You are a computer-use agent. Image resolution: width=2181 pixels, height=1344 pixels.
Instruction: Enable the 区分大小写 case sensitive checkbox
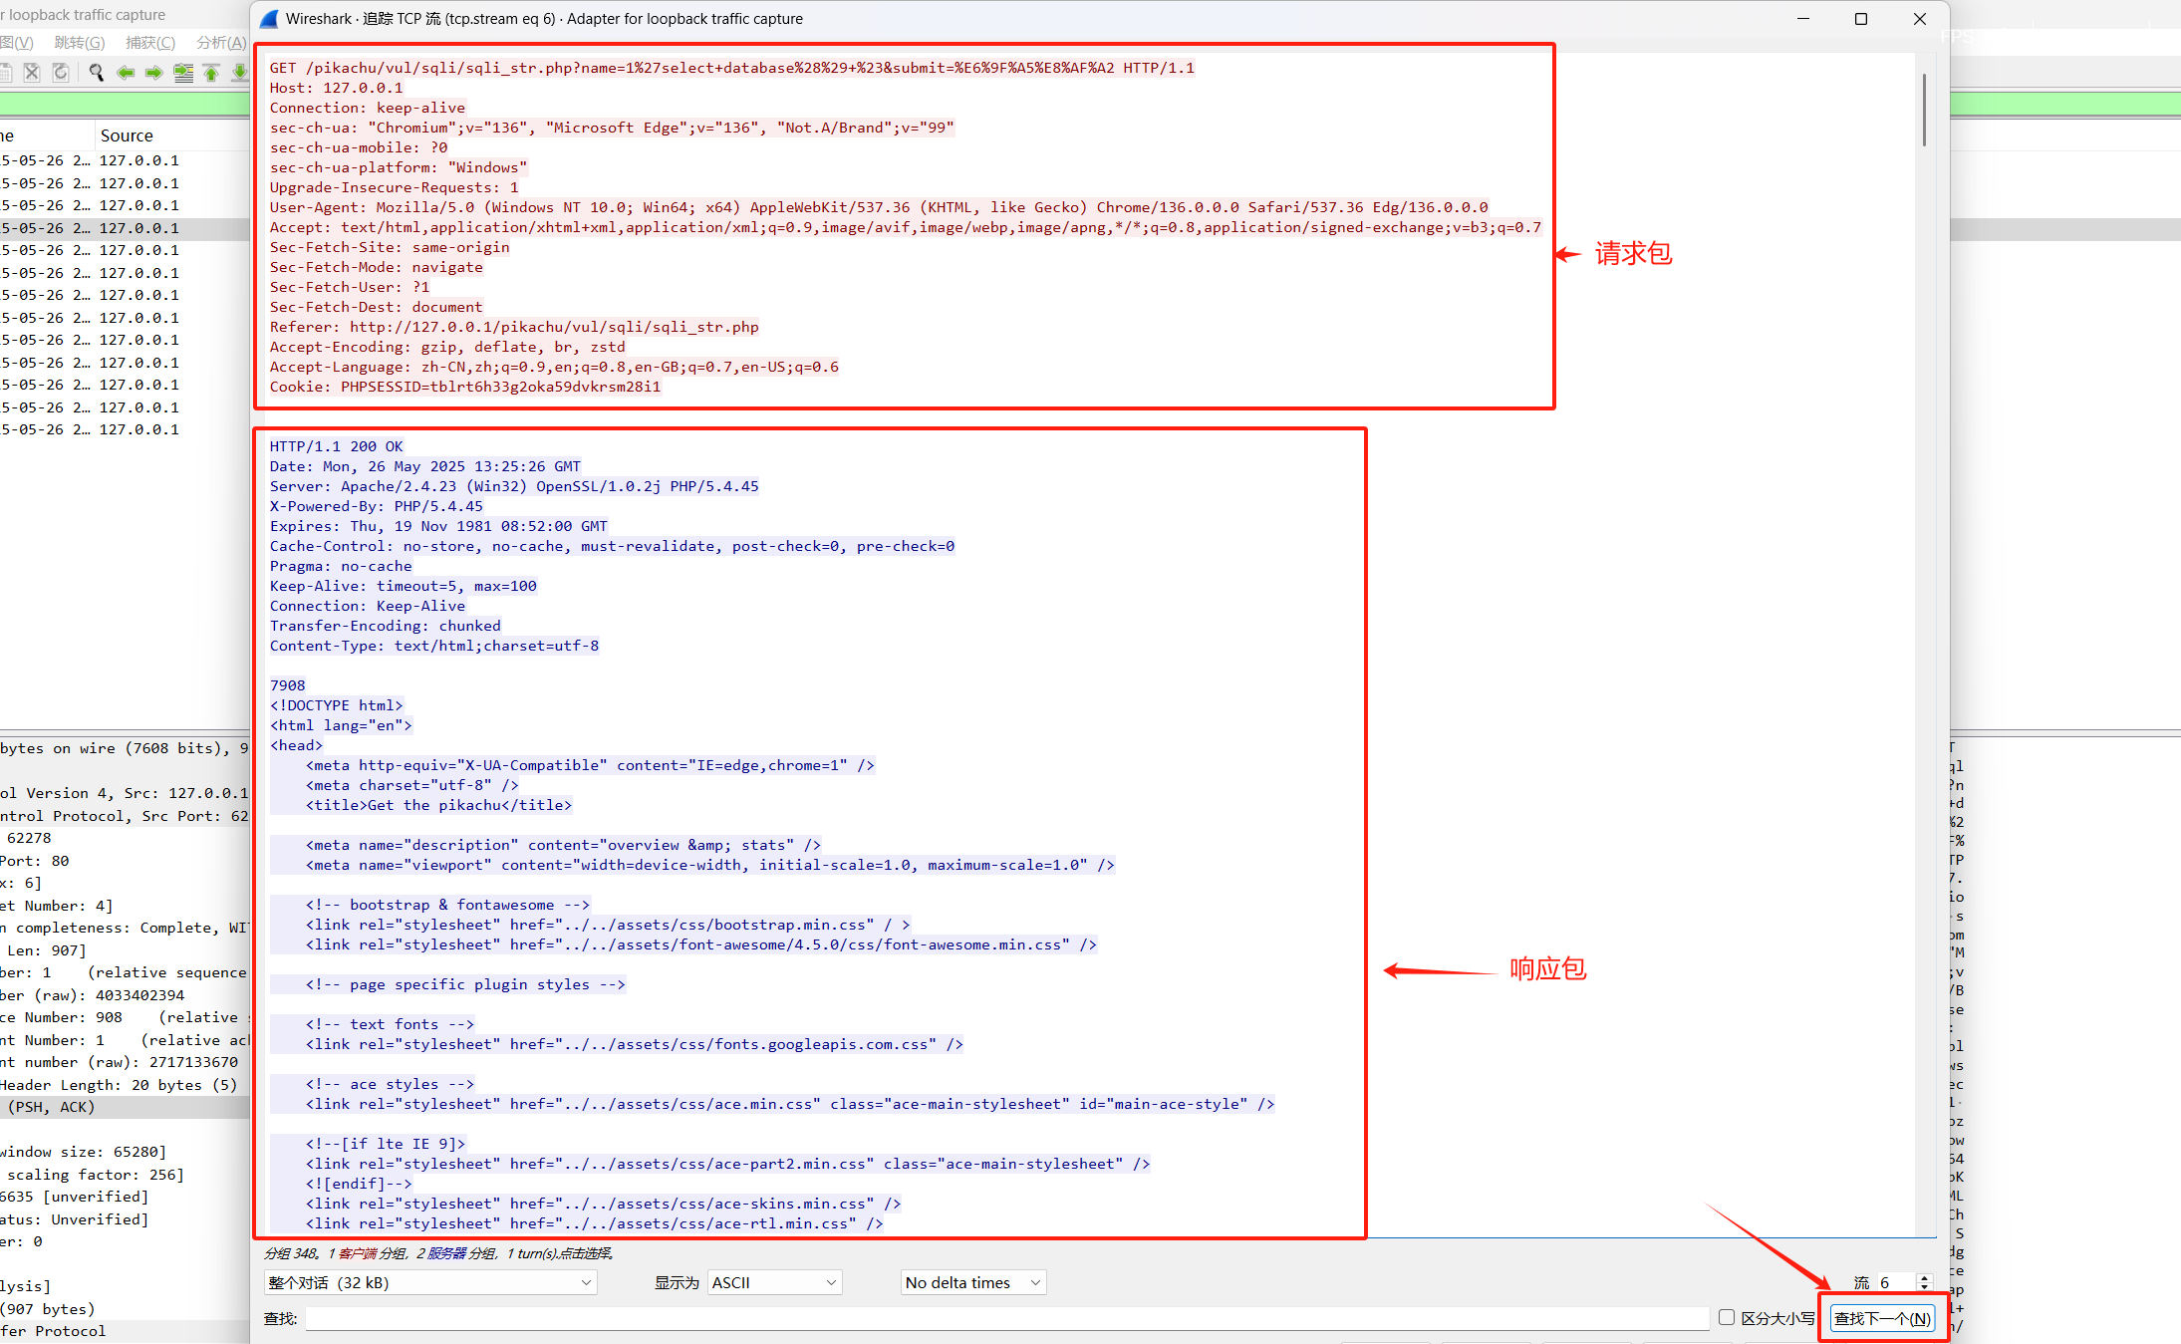(1727, 1317)
